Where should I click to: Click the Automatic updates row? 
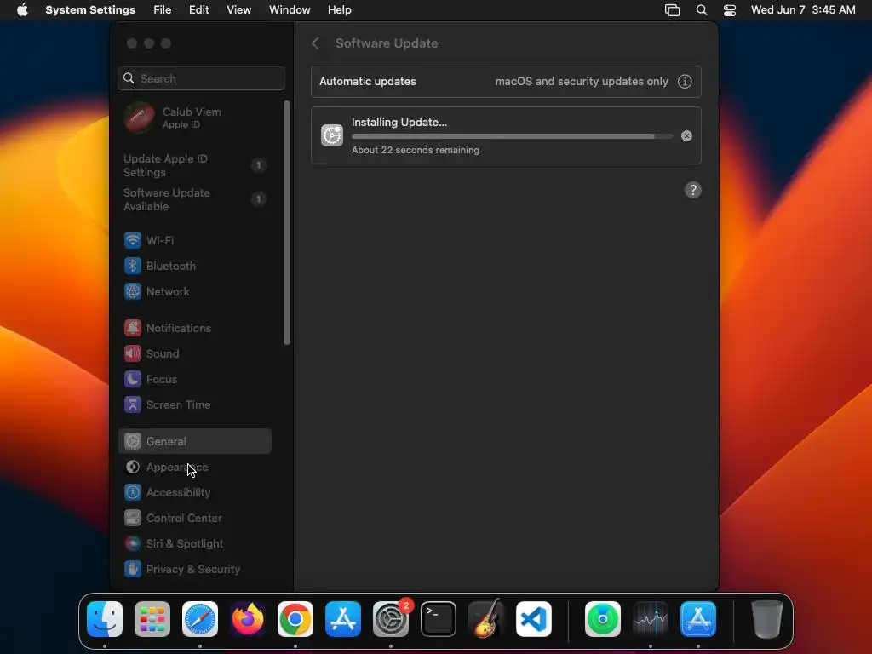point(506,82)
